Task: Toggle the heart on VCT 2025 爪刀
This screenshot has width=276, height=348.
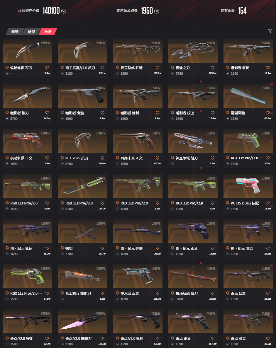Action: [x=102, y=158]
